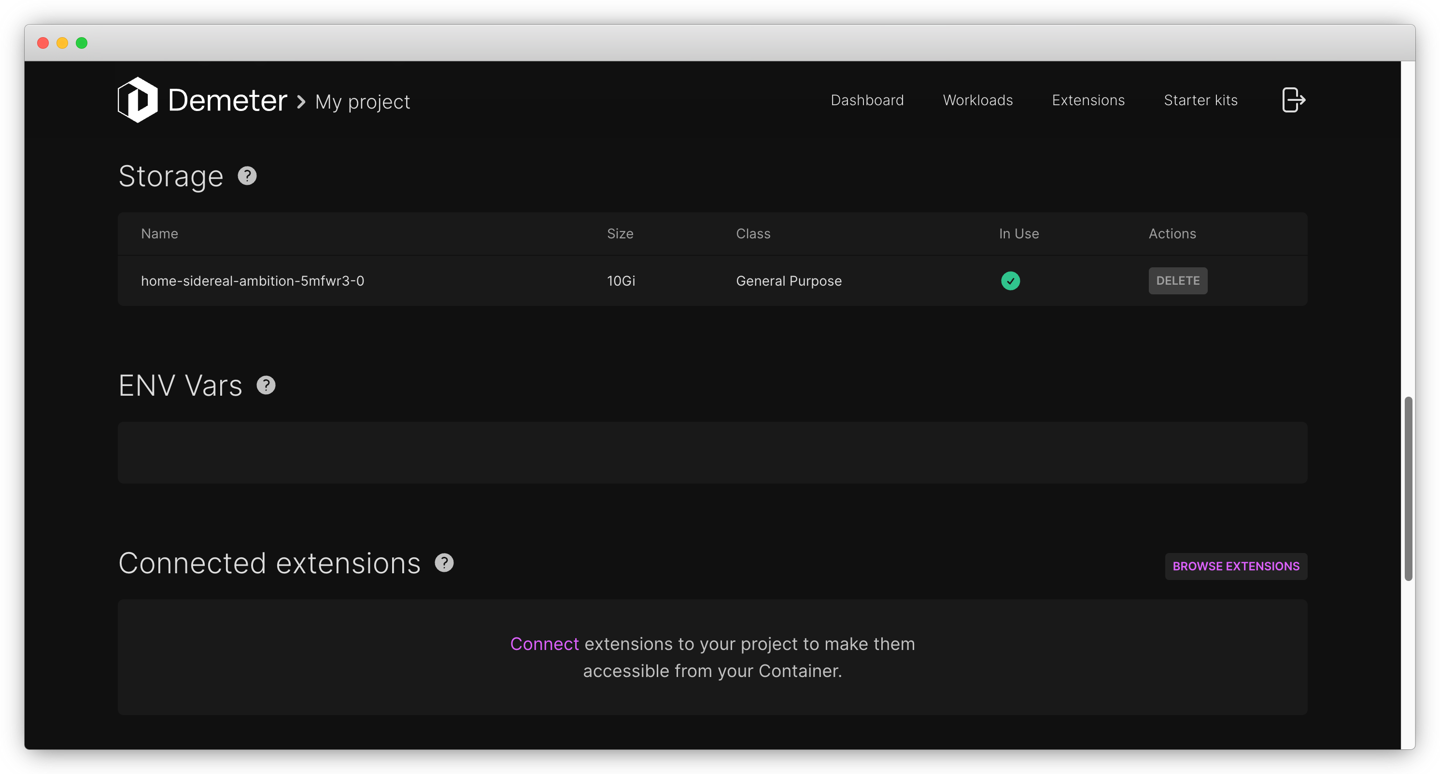This screenshot has height=774, width=1440.
Task: Click the Demeter hexagon logo
Action: [x=138, y=100]
